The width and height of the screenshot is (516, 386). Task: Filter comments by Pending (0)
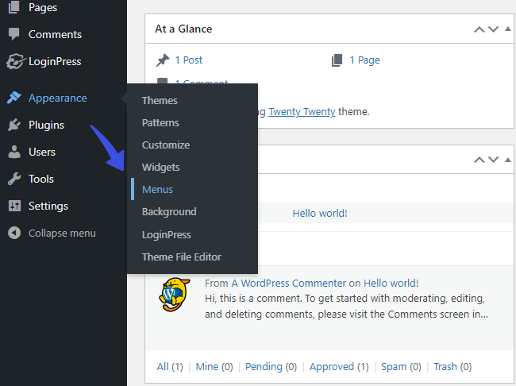[x=271, y=367]
